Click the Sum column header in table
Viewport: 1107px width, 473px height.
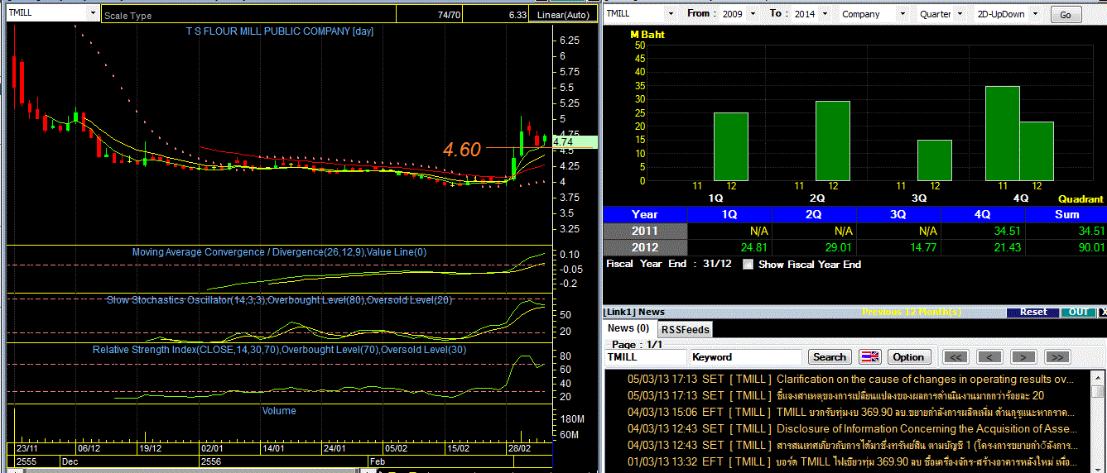[x=1067, y=214]
